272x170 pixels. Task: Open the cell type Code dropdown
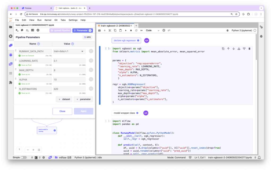[x=152, y=30]
